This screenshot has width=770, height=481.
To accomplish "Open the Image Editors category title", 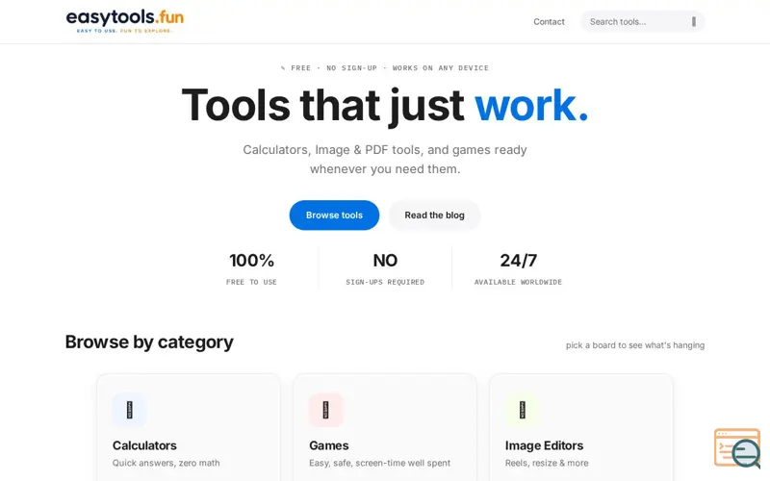I will tap(544, 445).
